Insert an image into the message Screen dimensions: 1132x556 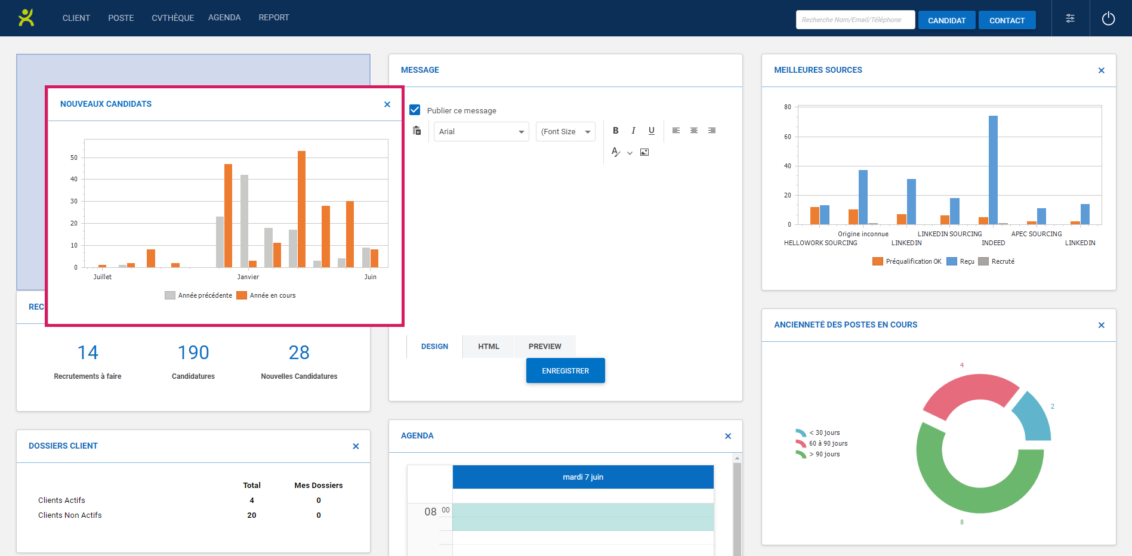click(644, 152)
